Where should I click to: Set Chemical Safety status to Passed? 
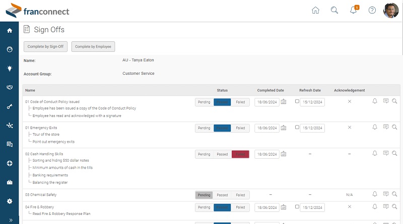pyautogui.click(x=222, y=195)
